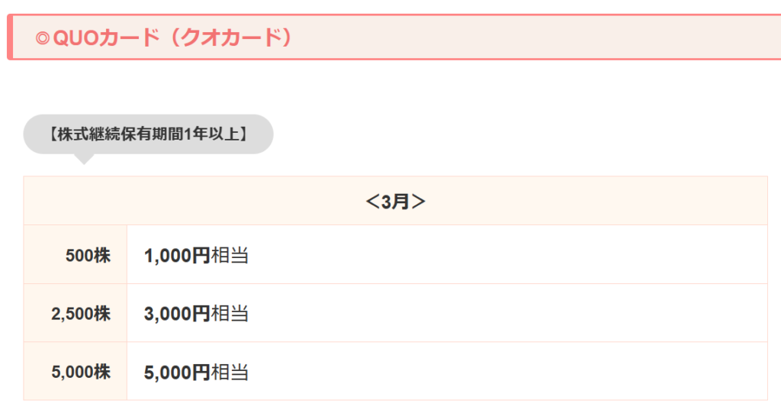Click the right angle bracket after 3月

418,202
